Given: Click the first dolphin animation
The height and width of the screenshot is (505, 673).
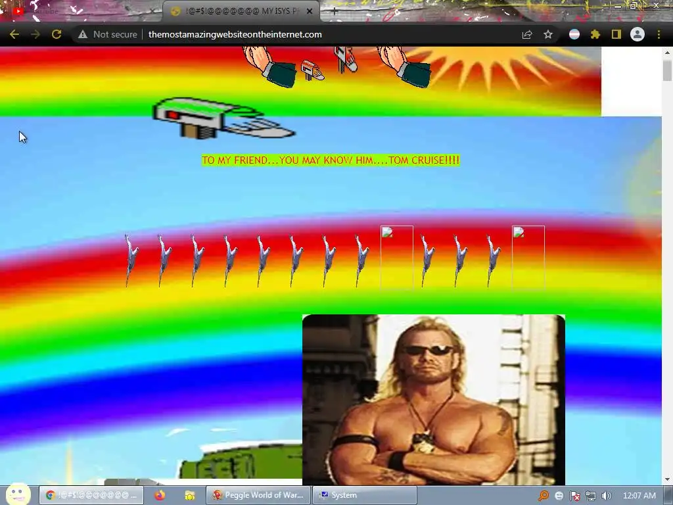Looking at the screenshot, I should (x=131, y=260).
